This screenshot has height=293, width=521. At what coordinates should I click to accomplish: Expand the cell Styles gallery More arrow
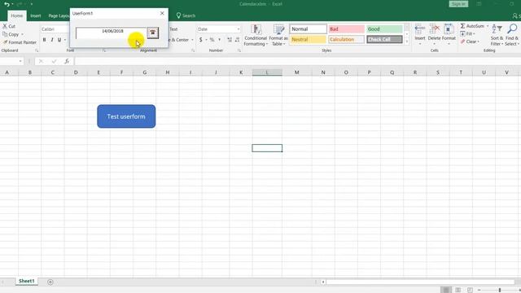[407, 42]
